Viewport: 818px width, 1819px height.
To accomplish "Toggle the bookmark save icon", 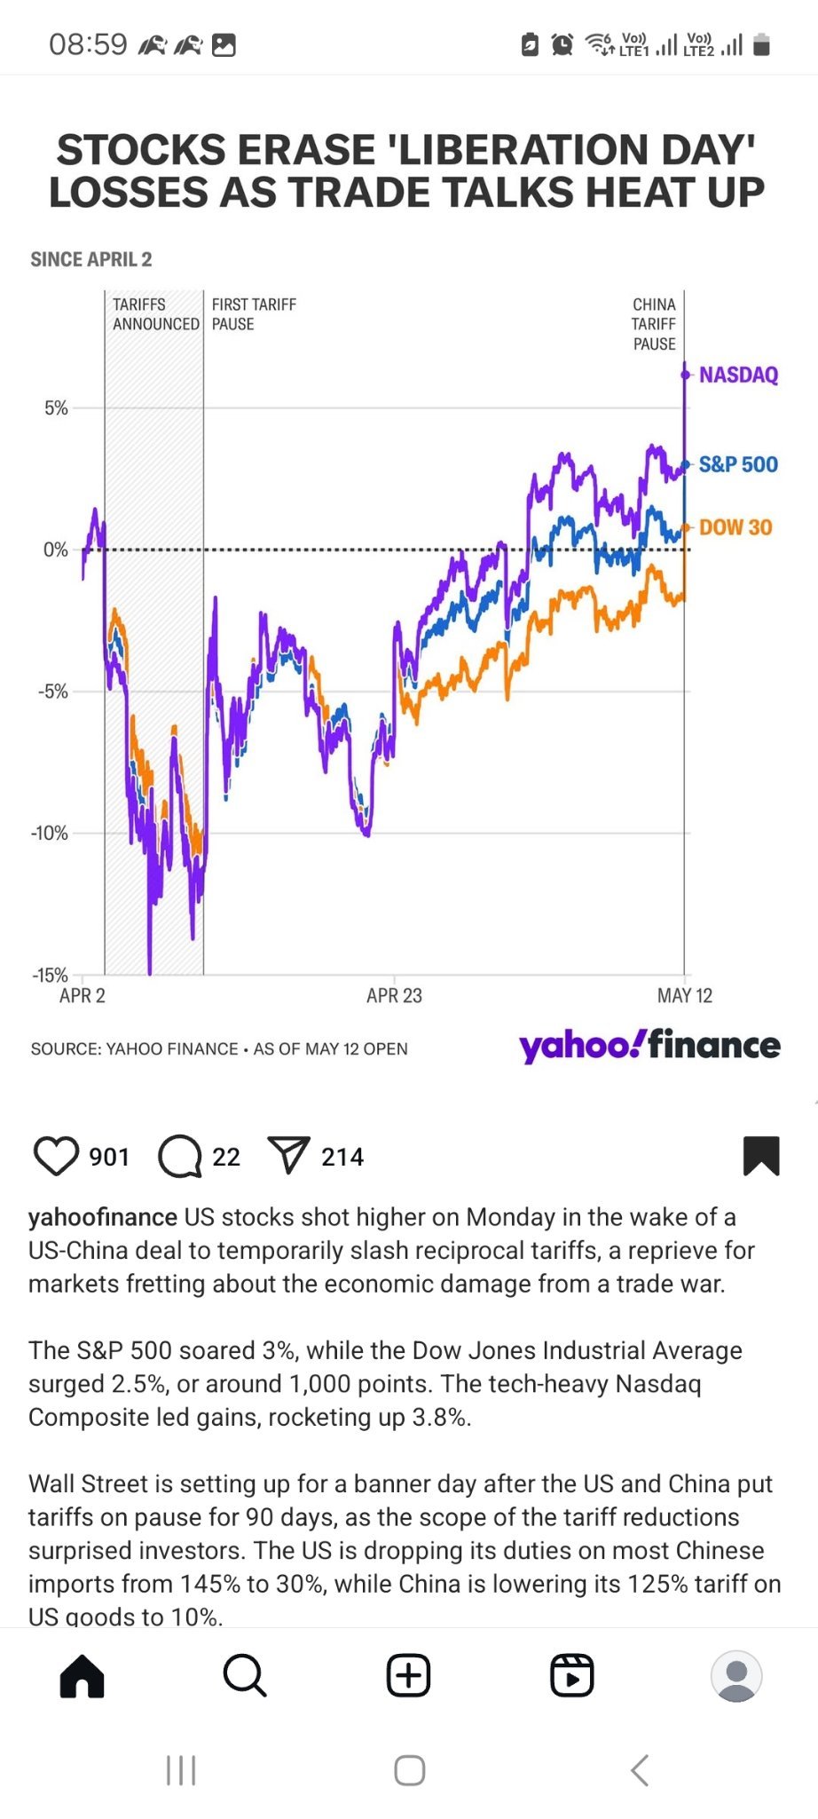I will pyautogui.click(x=761, y=1156).
